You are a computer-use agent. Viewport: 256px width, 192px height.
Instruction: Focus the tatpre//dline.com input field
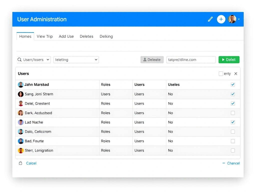191,60
